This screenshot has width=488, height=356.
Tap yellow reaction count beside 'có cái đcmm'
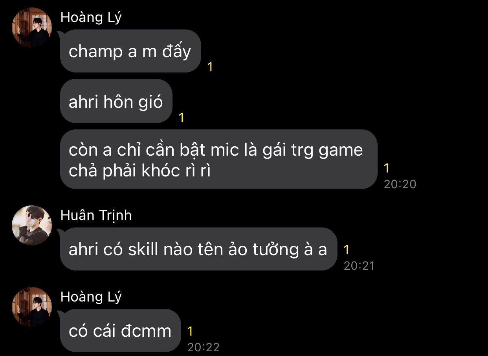pos(190,331)
